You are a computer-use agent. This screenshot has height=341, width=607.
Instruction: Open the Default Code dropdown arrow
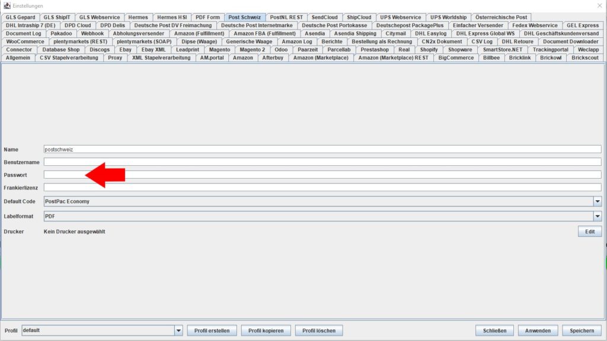pos(598,201)
